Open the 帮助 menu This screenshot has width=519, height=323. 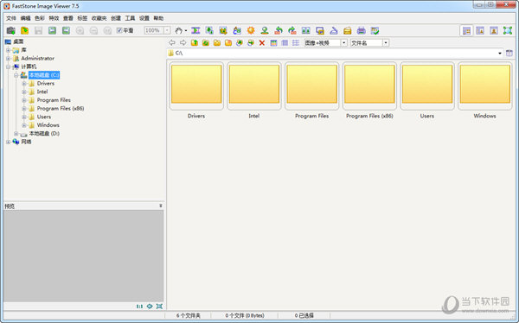158,18
